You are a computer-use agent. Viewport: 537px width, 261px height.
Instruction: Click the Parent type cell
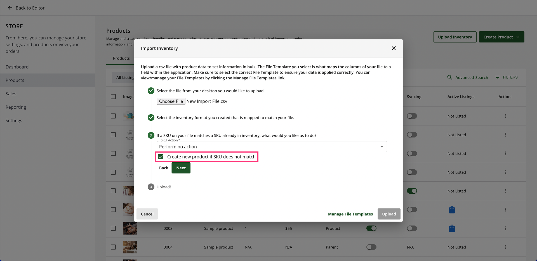(332, 247)
